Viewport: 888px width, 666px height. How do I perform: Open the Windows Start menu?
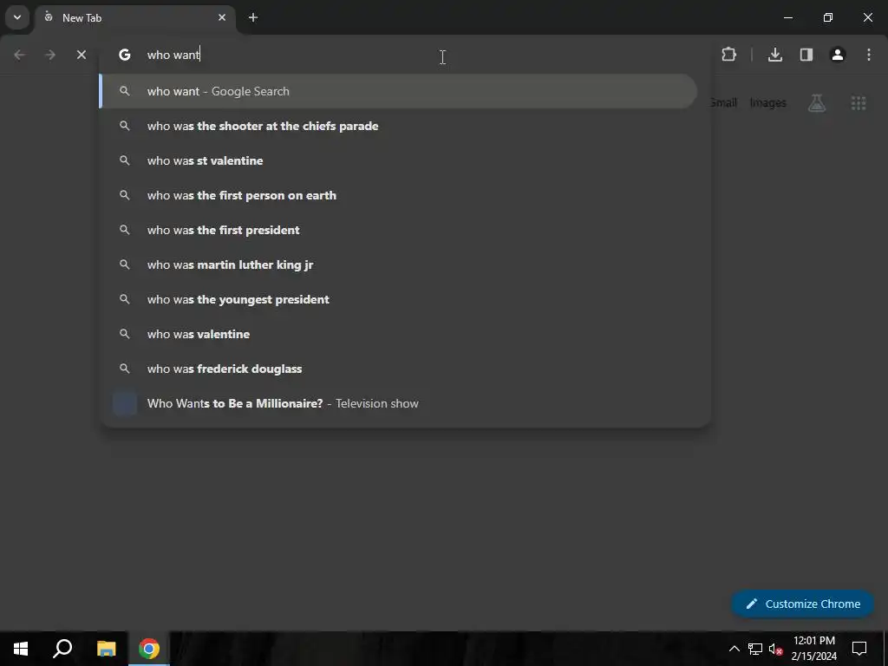[21, 649]
